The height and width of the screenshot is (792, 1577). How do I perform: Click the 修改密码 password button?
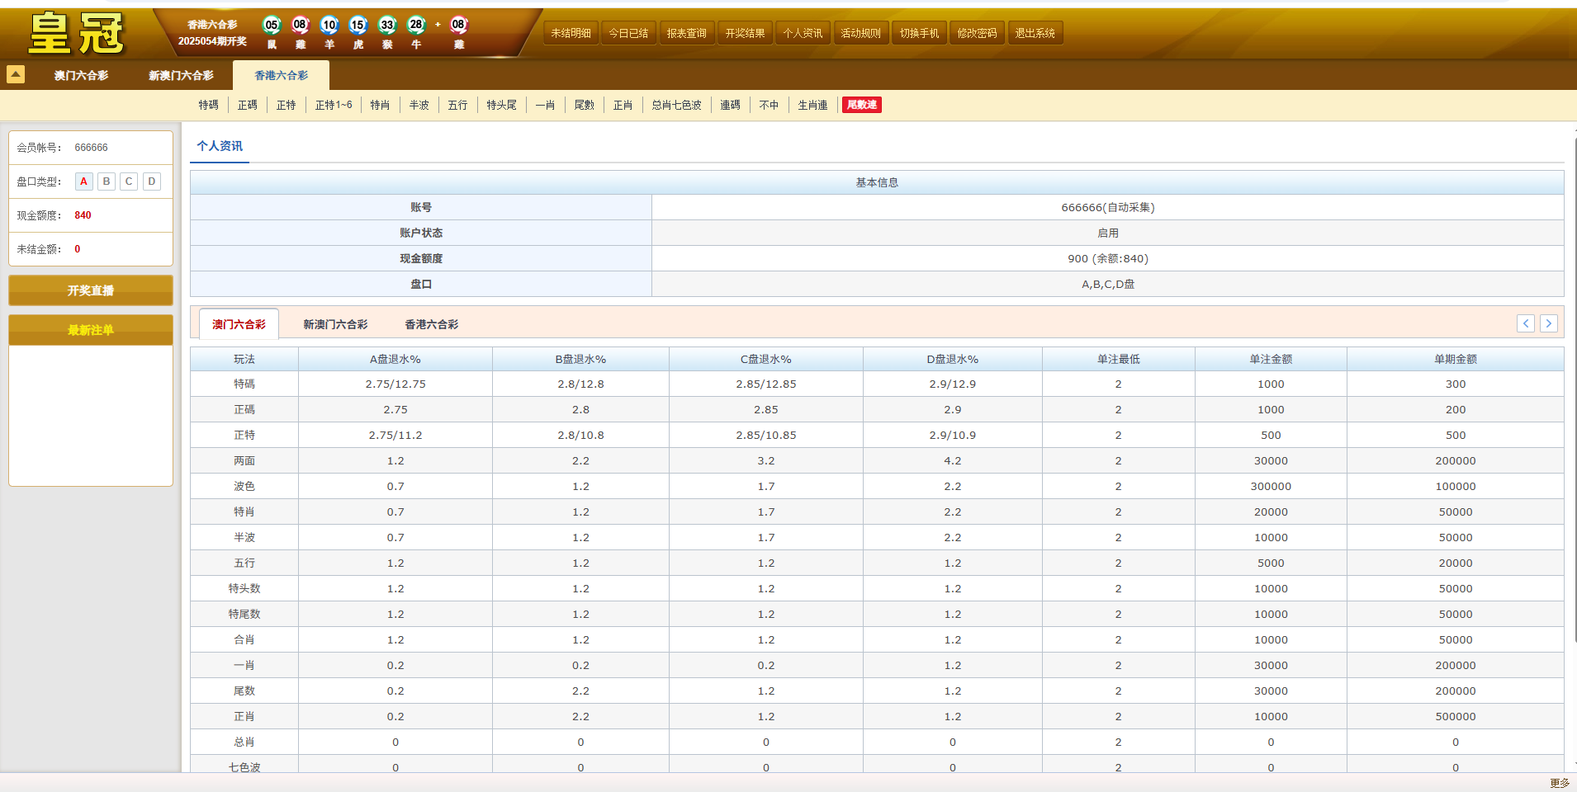click(x=977, y=33)
